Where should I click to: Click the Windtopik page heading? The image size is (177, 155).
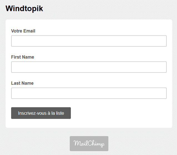(24, 9)
